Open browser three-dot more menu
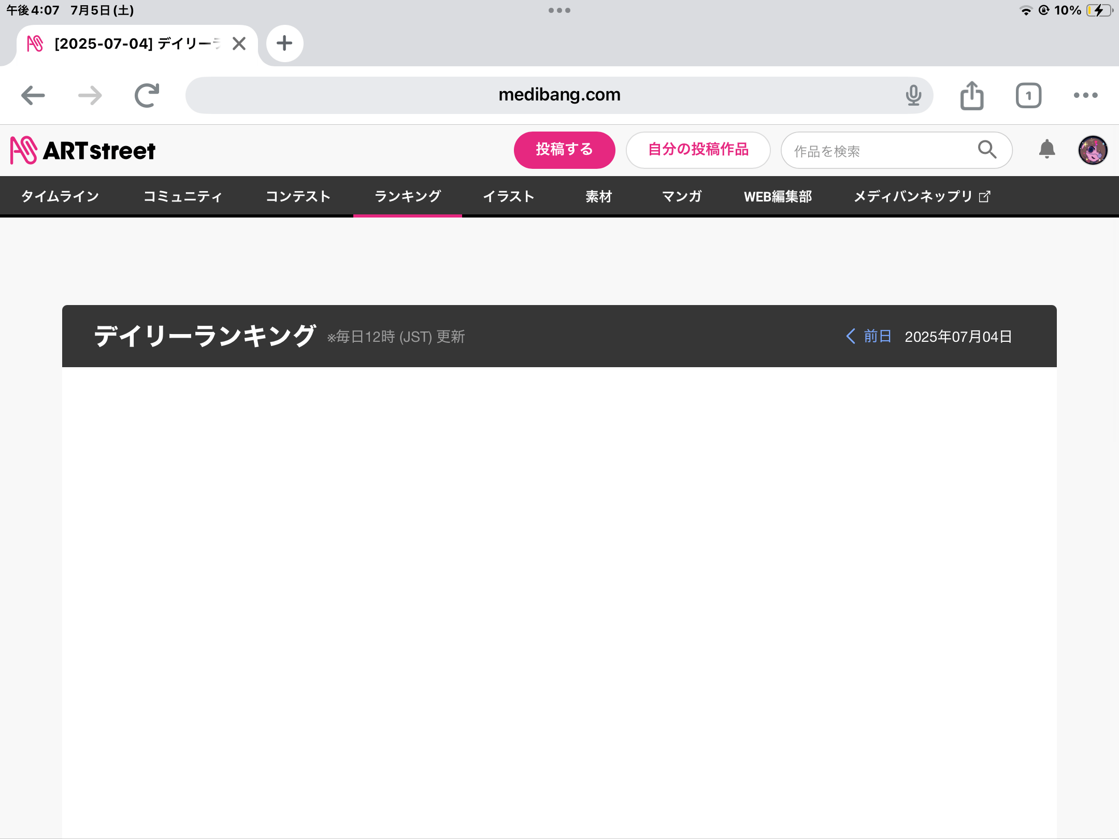The image size is (1119, 839). (x=1085, y=95)
